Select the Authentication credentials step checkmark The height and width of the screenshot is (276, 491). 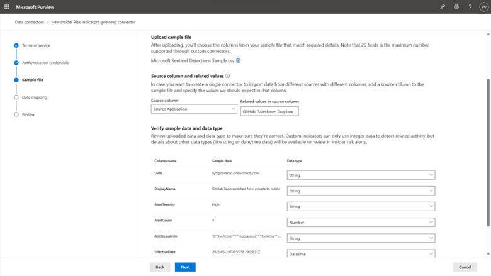click(16, 63)
